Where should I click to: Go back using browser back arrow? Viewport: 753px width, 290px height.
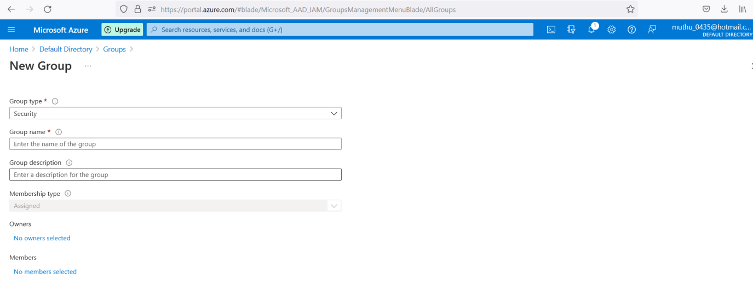[11, 9]
